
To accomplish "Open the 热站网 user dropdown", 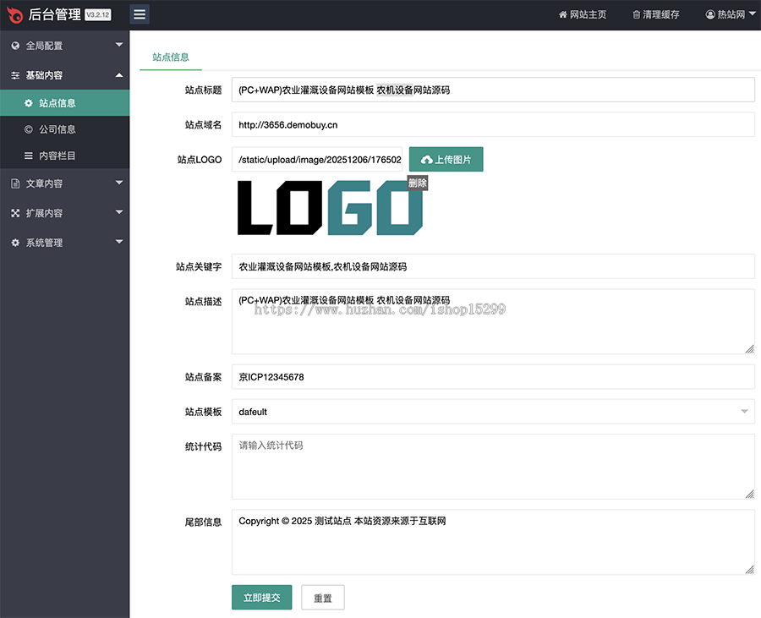I will click(x=731, y=14).
